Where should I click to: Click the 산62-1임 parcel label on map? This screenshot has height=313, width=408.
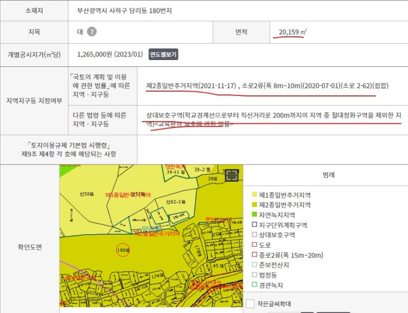coord(176,202)
